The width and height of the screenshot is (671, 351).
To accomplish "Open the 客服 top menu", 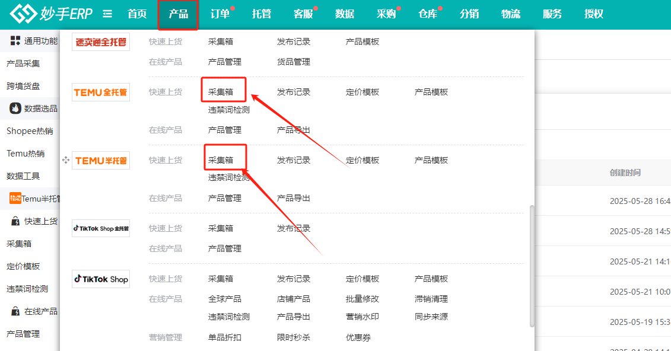I will click(303, 14).
